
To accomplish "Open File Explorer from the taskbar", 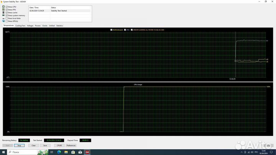I will pos(66,152).
